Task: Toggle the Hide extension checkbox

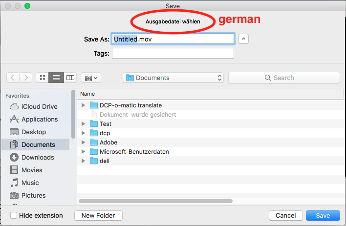Action: [14, 215]
